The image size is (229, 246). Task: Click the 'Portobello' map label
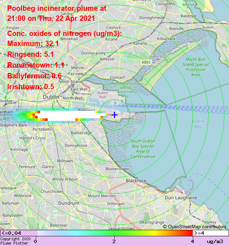pos(42,129)
